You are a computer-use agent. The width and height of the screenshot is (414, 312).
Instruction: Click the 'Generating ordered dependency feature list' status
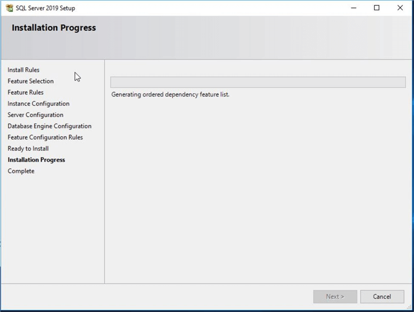[170, 94]
